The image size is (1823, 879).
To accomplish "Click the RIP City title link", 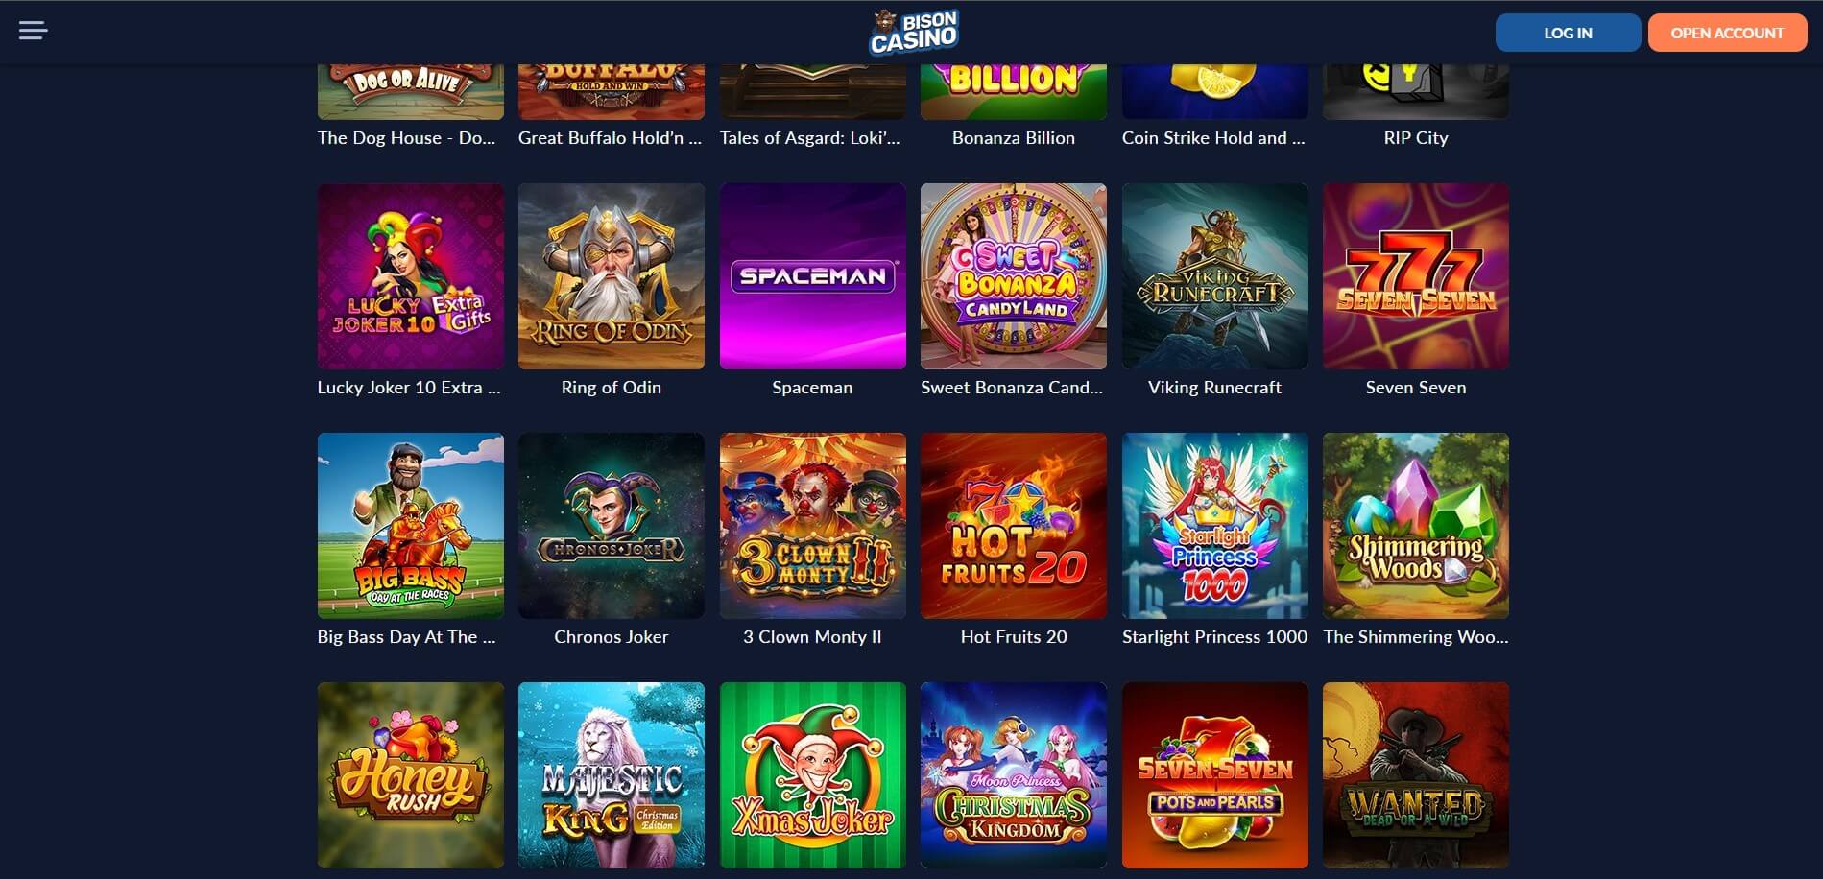I will (x=1416, y=138).
